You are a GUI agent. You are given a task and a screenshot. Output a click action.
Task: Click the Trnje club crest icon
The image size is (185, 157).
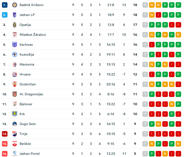point(15,134)
